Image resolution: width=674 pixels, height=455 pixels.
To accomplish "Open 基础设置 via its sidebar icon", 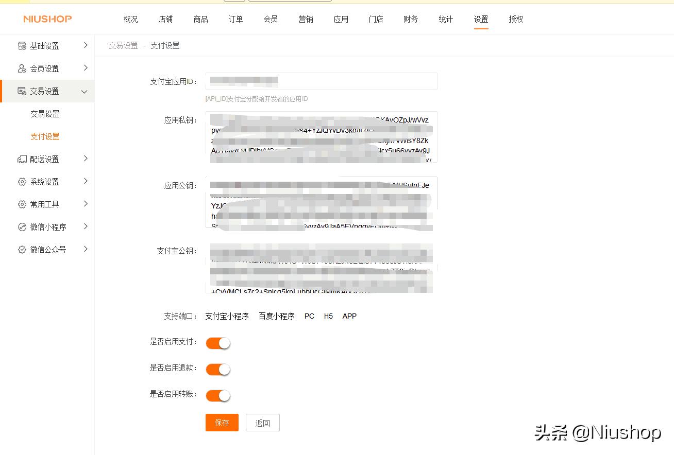I will coord(22,45).
